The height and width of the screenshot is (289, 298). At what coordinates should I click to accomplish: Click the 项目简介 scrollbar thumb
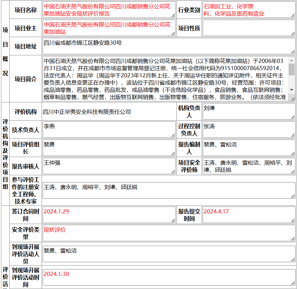(291, 69)
